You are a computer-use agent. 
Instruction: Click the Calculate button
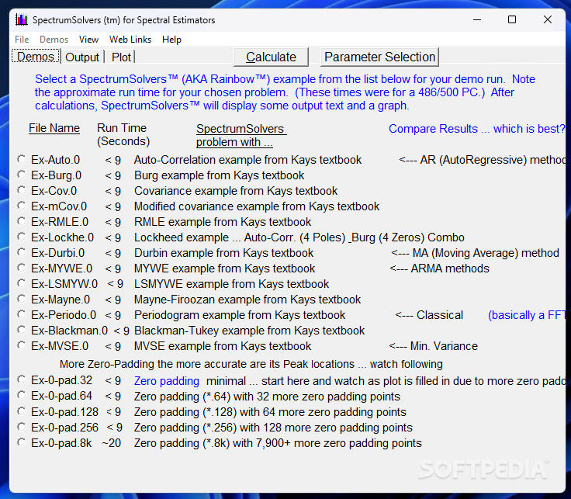[x=271, y=57]
